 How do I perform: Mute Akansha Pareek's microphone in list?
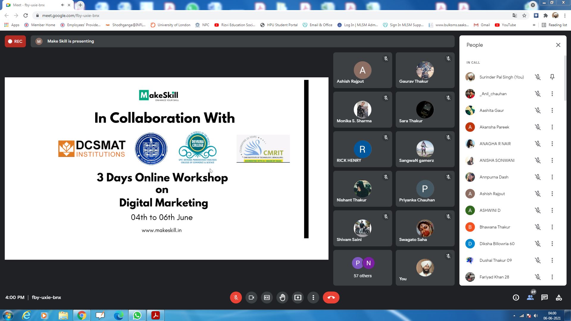pyautogui.click(x=538, y=127)
